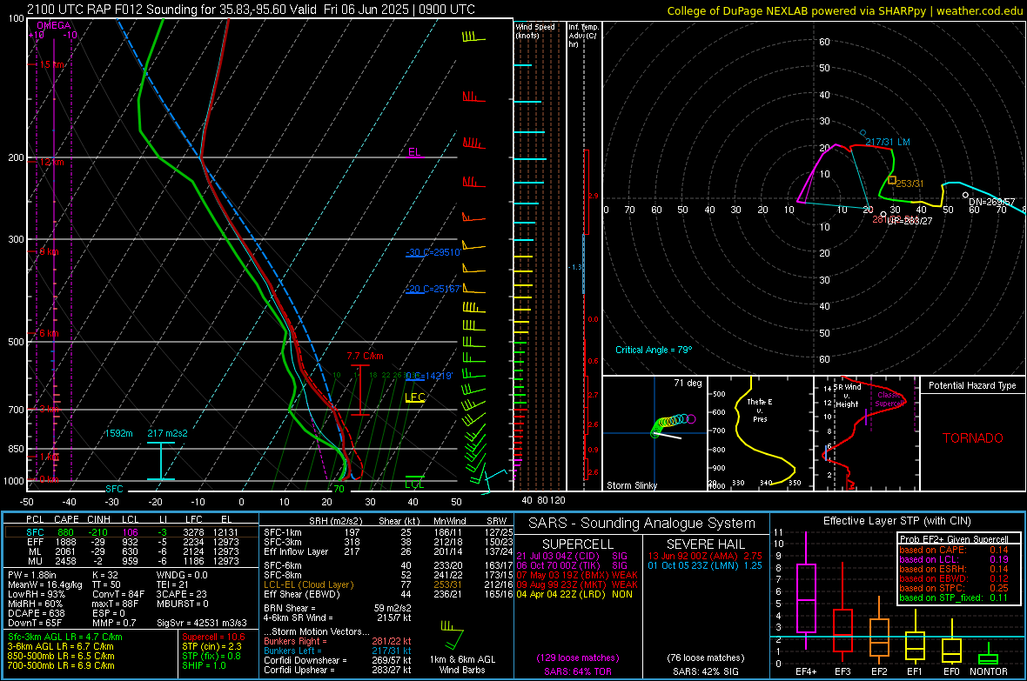
Task: Click the Critical Angle = 79° text
Action: pos(654,350)
